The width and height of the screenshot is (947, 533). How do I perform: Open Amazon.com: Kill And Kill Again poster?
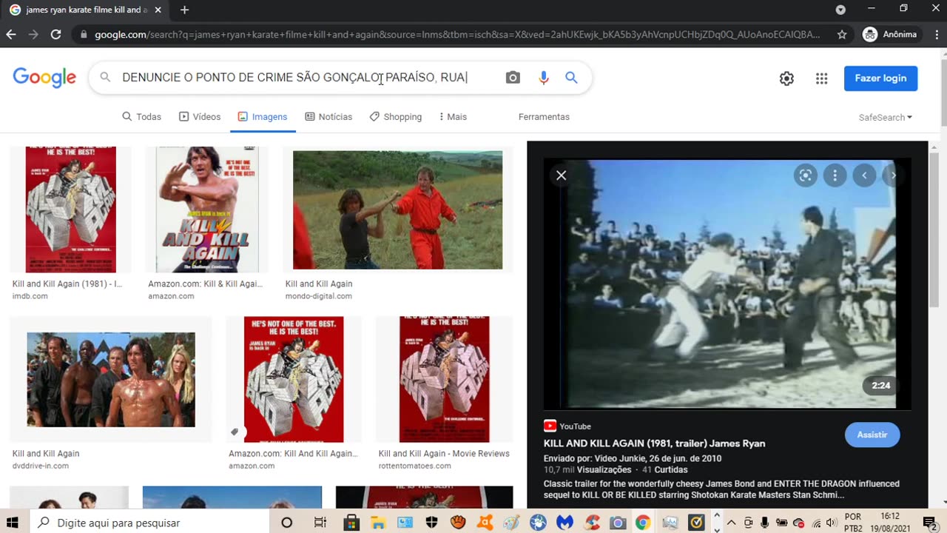click(294, 379)
